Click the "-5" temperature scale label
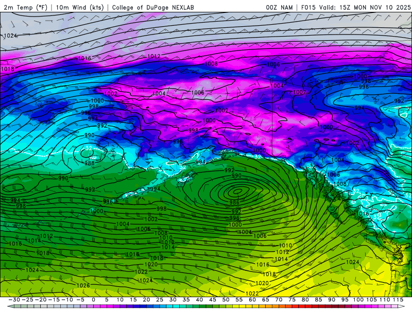The image size is (412, 309). 80,300
